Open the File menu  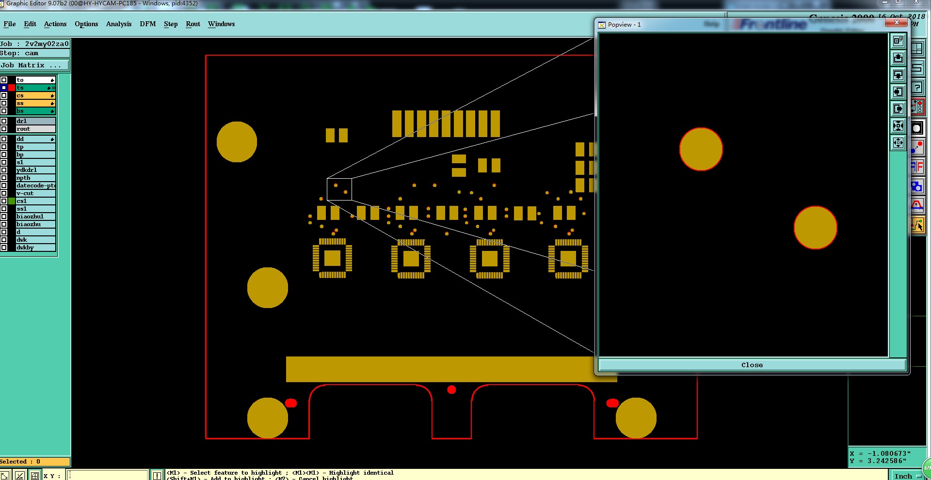(10, 24)
